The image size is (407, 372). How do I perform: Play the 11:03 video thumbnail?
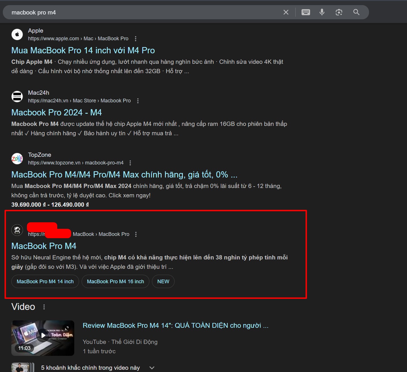pyautogui.click(x=43, y=338)
